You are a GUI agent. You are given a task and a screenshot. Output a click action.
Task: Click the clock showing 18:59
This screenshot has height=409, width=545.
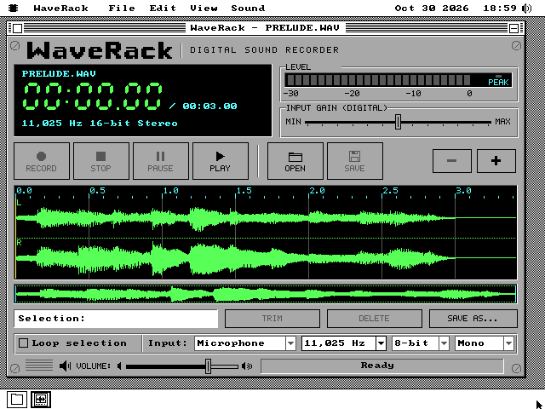tap(500, 8)
